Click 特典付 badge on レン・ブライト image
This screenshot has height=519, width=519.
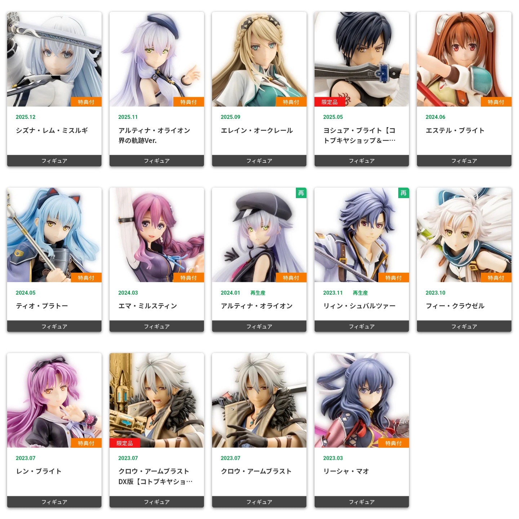(x=86, y=443)
